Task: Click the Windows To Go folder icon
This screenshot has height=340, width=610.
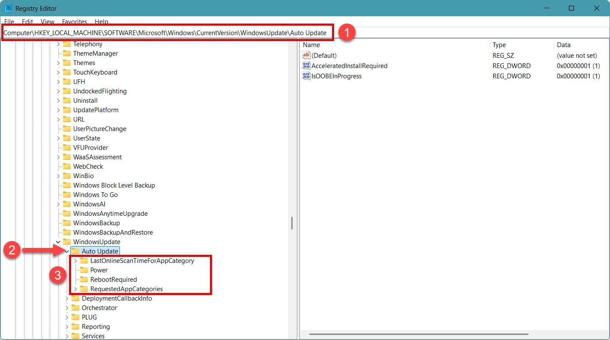Action: click(x=66, y=195)
